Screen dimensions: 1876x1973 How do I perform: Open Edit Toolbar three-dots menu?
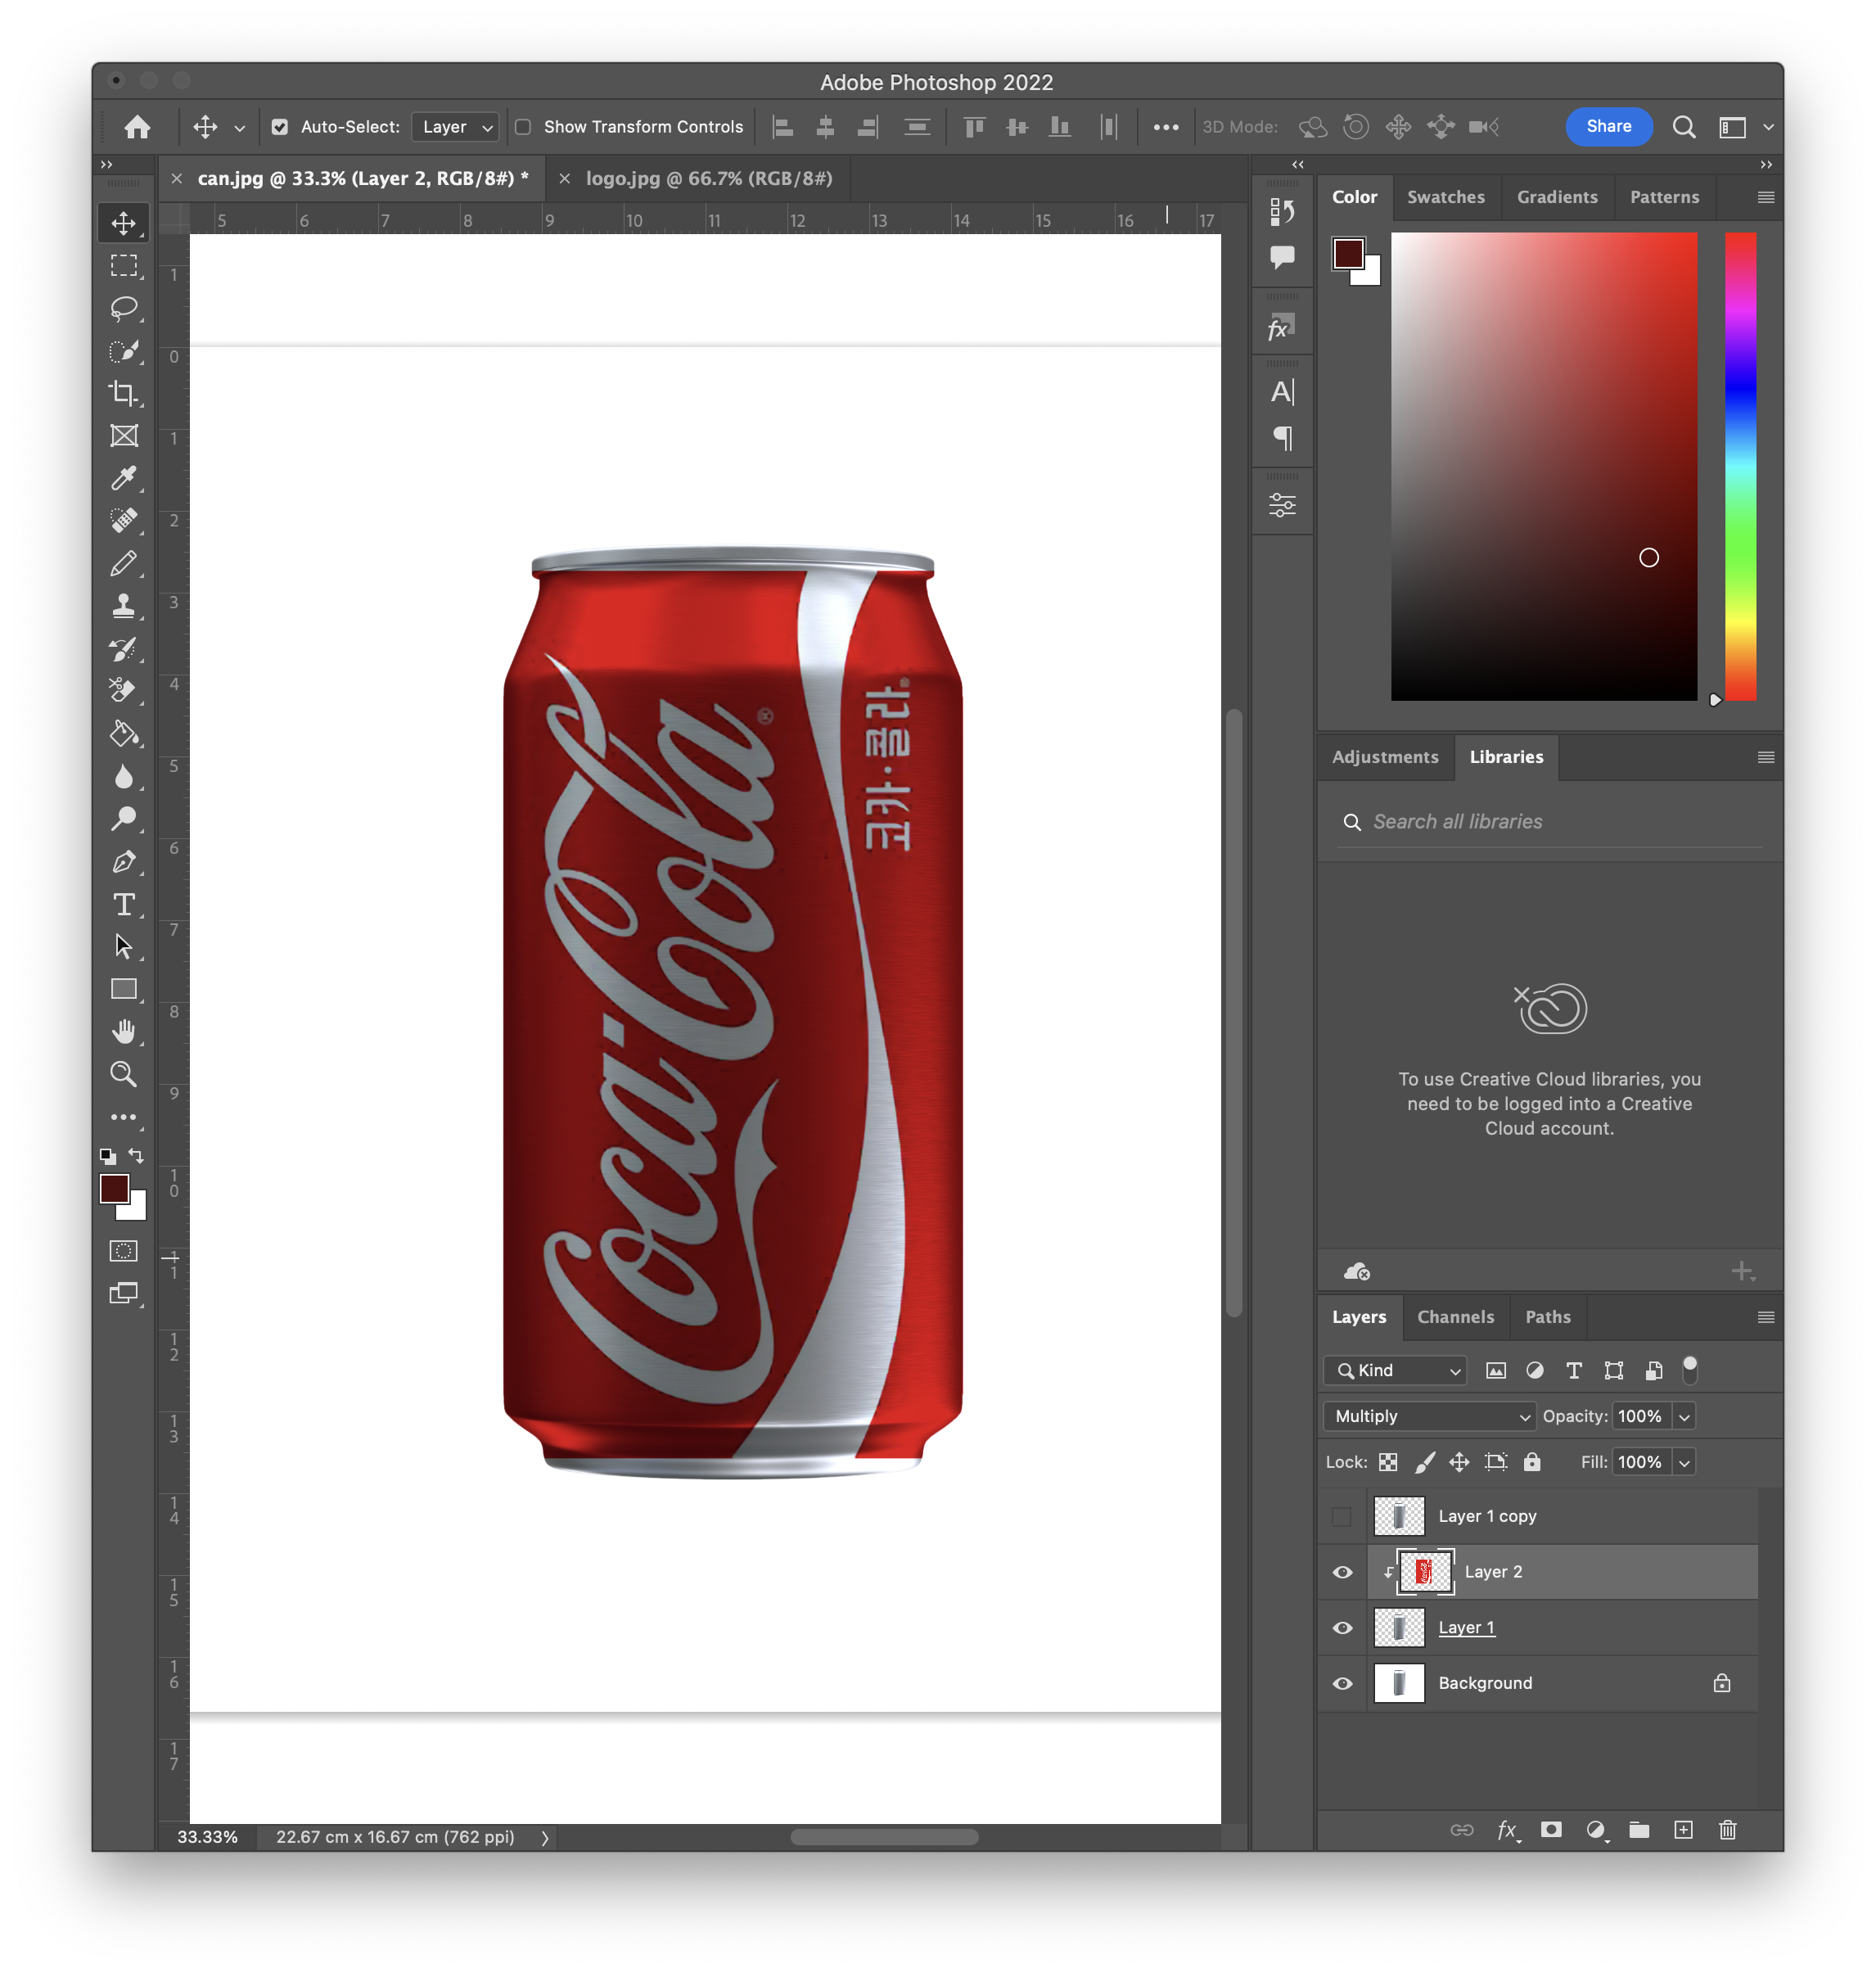(x=124, y=1117)
